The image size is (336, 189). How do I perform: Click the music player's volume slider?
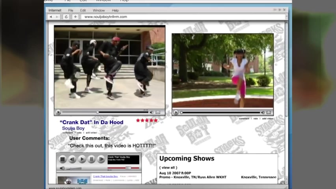[x=74, y=169]
